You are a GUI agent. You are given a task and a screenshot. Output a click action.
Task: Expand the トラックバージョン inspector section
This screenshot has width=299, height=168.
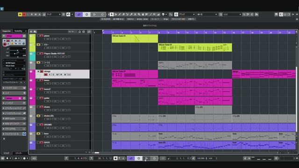(14, 88)
